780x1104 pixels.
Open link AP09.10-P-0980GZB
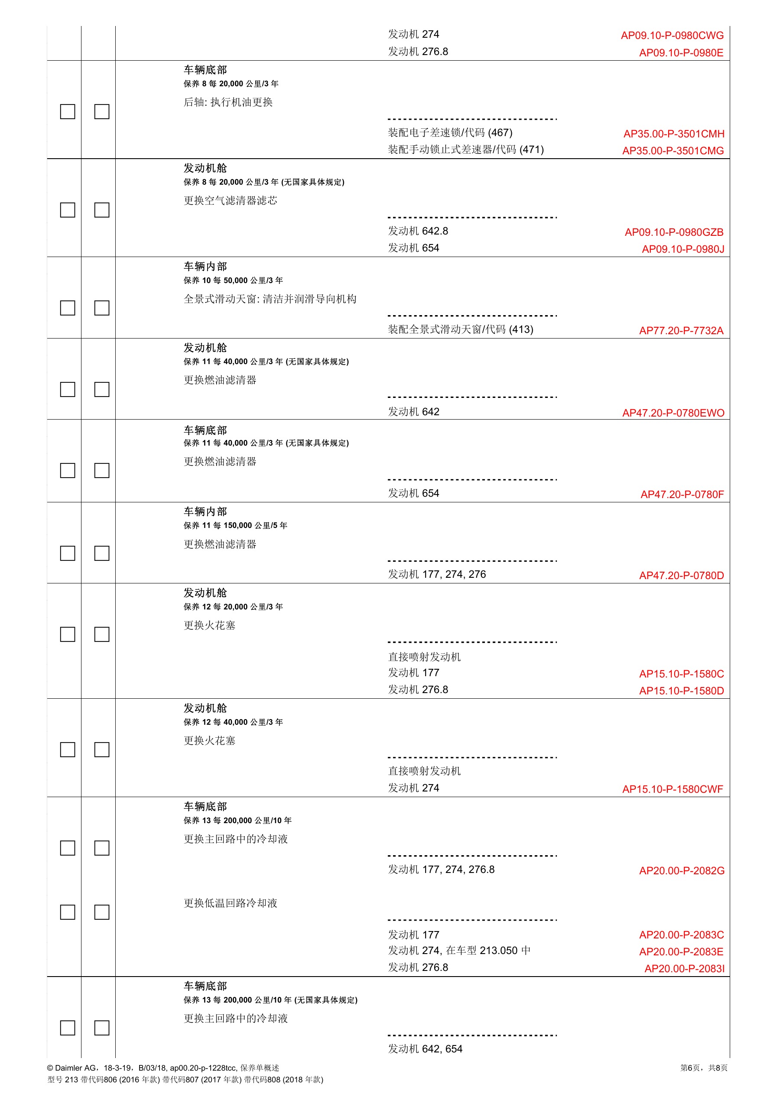point(674,232)
